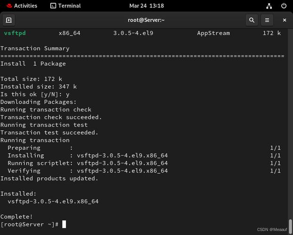Open the hamburger menu in terminal header
Screen dimensions: 293x235
(267, 20)
